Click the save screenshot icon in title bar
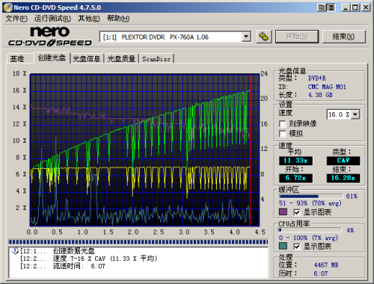Image resolution: width=374 pixels, height=284 pixels. (331, 7)
